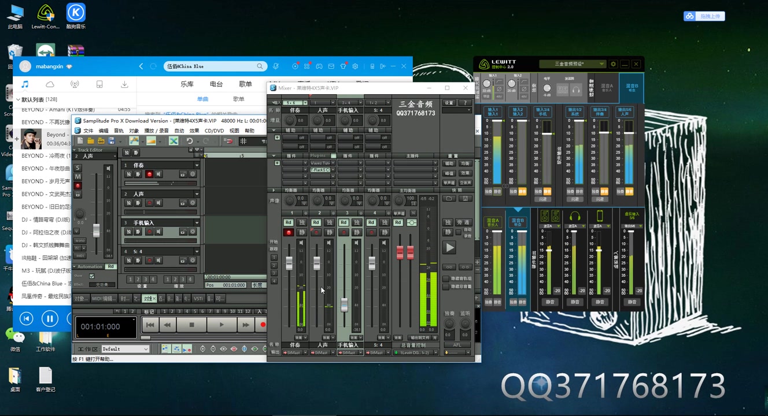Viewport: 768px width, 416px height.
Task: Open the 三金音频预设 preset dropdown in Lewitt
Action: (x=573, y=64)
